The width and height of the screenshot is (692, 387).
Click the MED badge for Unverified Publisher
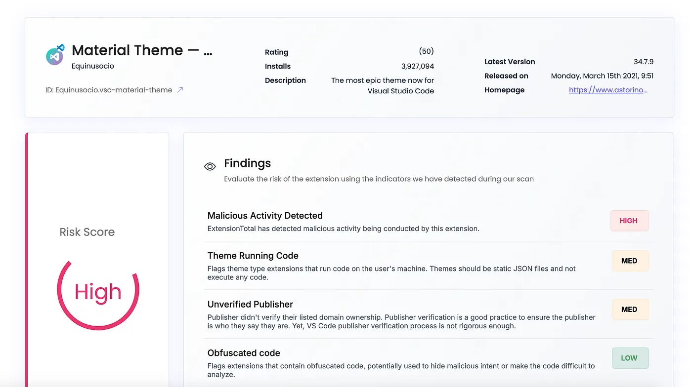(629, 310)
